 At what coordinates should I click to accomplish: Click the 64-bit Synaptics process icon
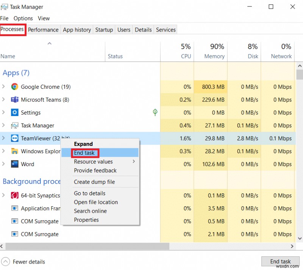click(x=14, y=196)
